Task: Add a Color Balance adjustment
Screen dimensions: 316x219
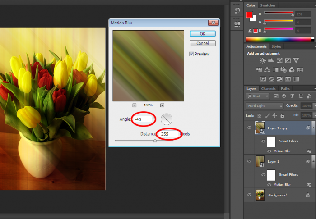Action: 267,70
